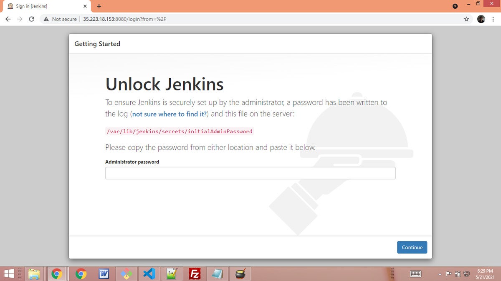The height and width of the screenshot is (281, 501).
Task: Reload the Jenkins login page
Action: pos(31,19)
